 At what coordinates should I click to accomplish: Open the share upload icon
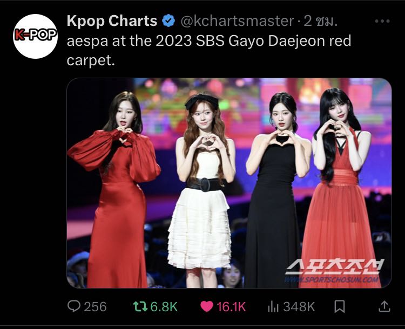click(x=384, y=306)
